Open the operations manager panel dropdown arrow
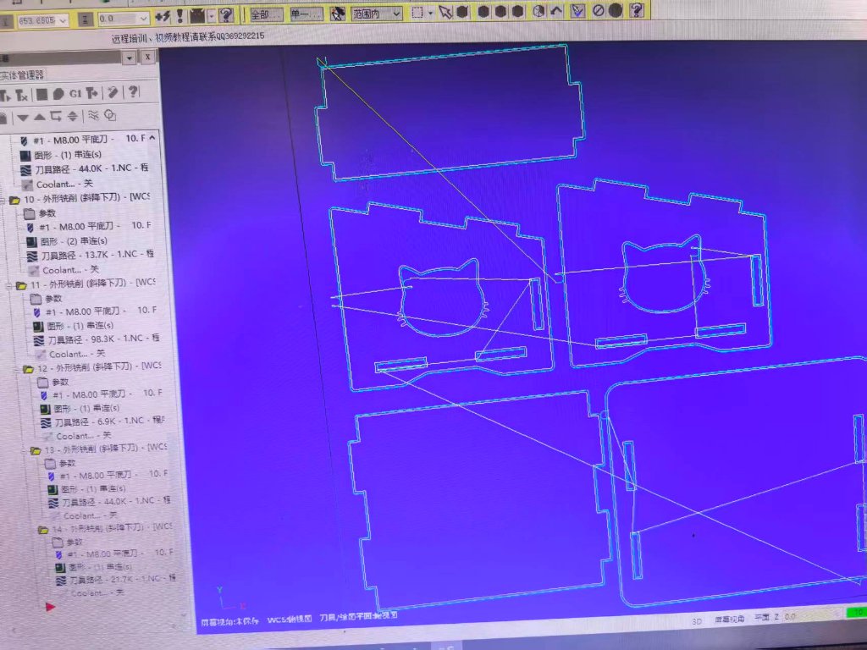The width and height of the screenshot is (867, 650). (130, 58)
